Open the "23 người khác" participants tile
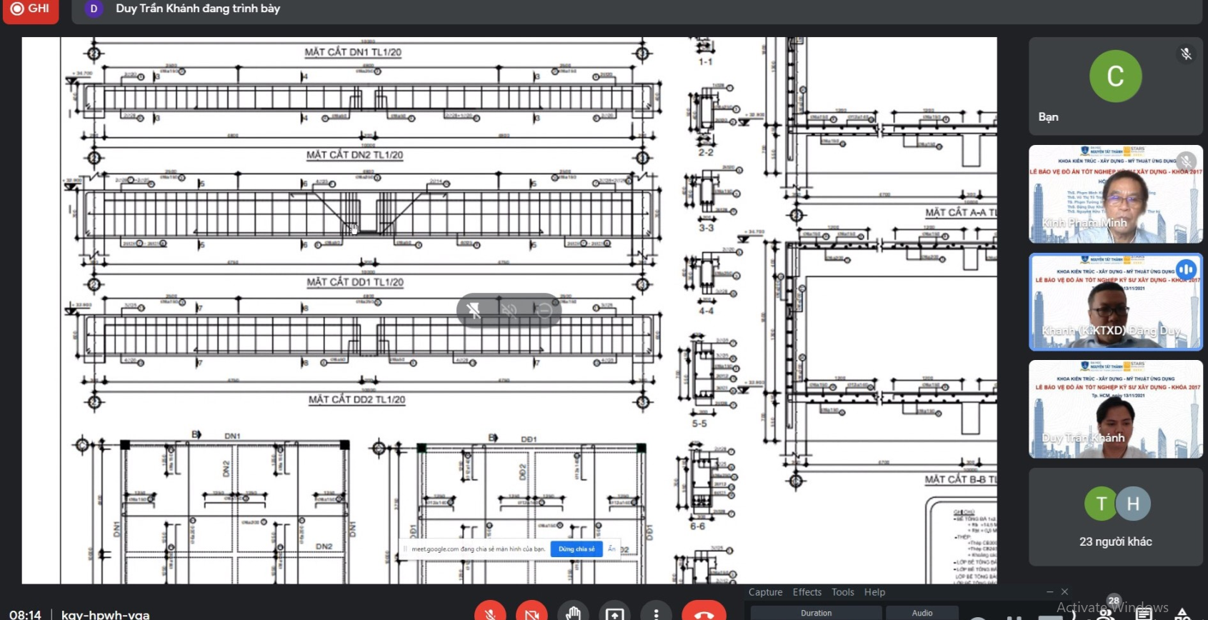1208x620 pixels. [1115, 517]
